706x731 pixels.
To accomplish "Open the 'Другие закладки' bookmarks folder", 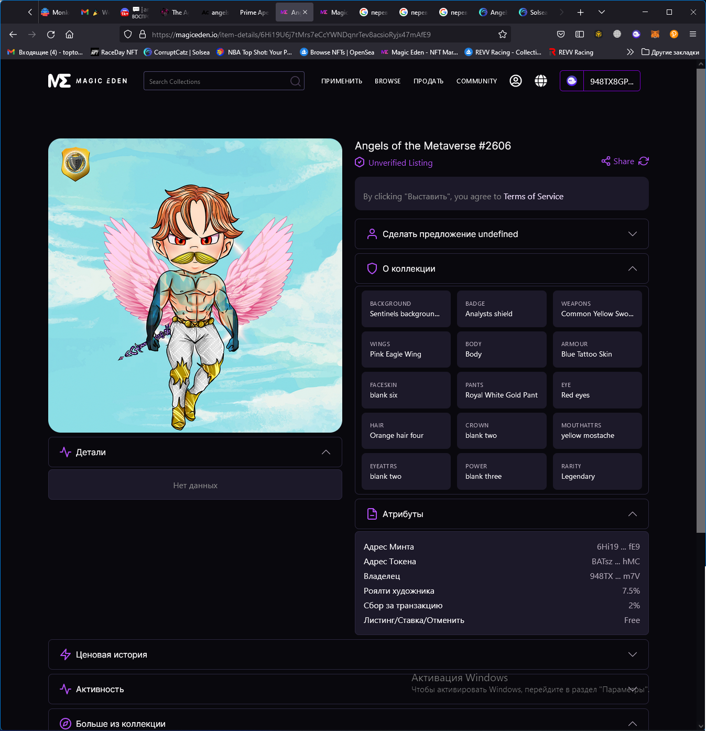I will [670, 52].
